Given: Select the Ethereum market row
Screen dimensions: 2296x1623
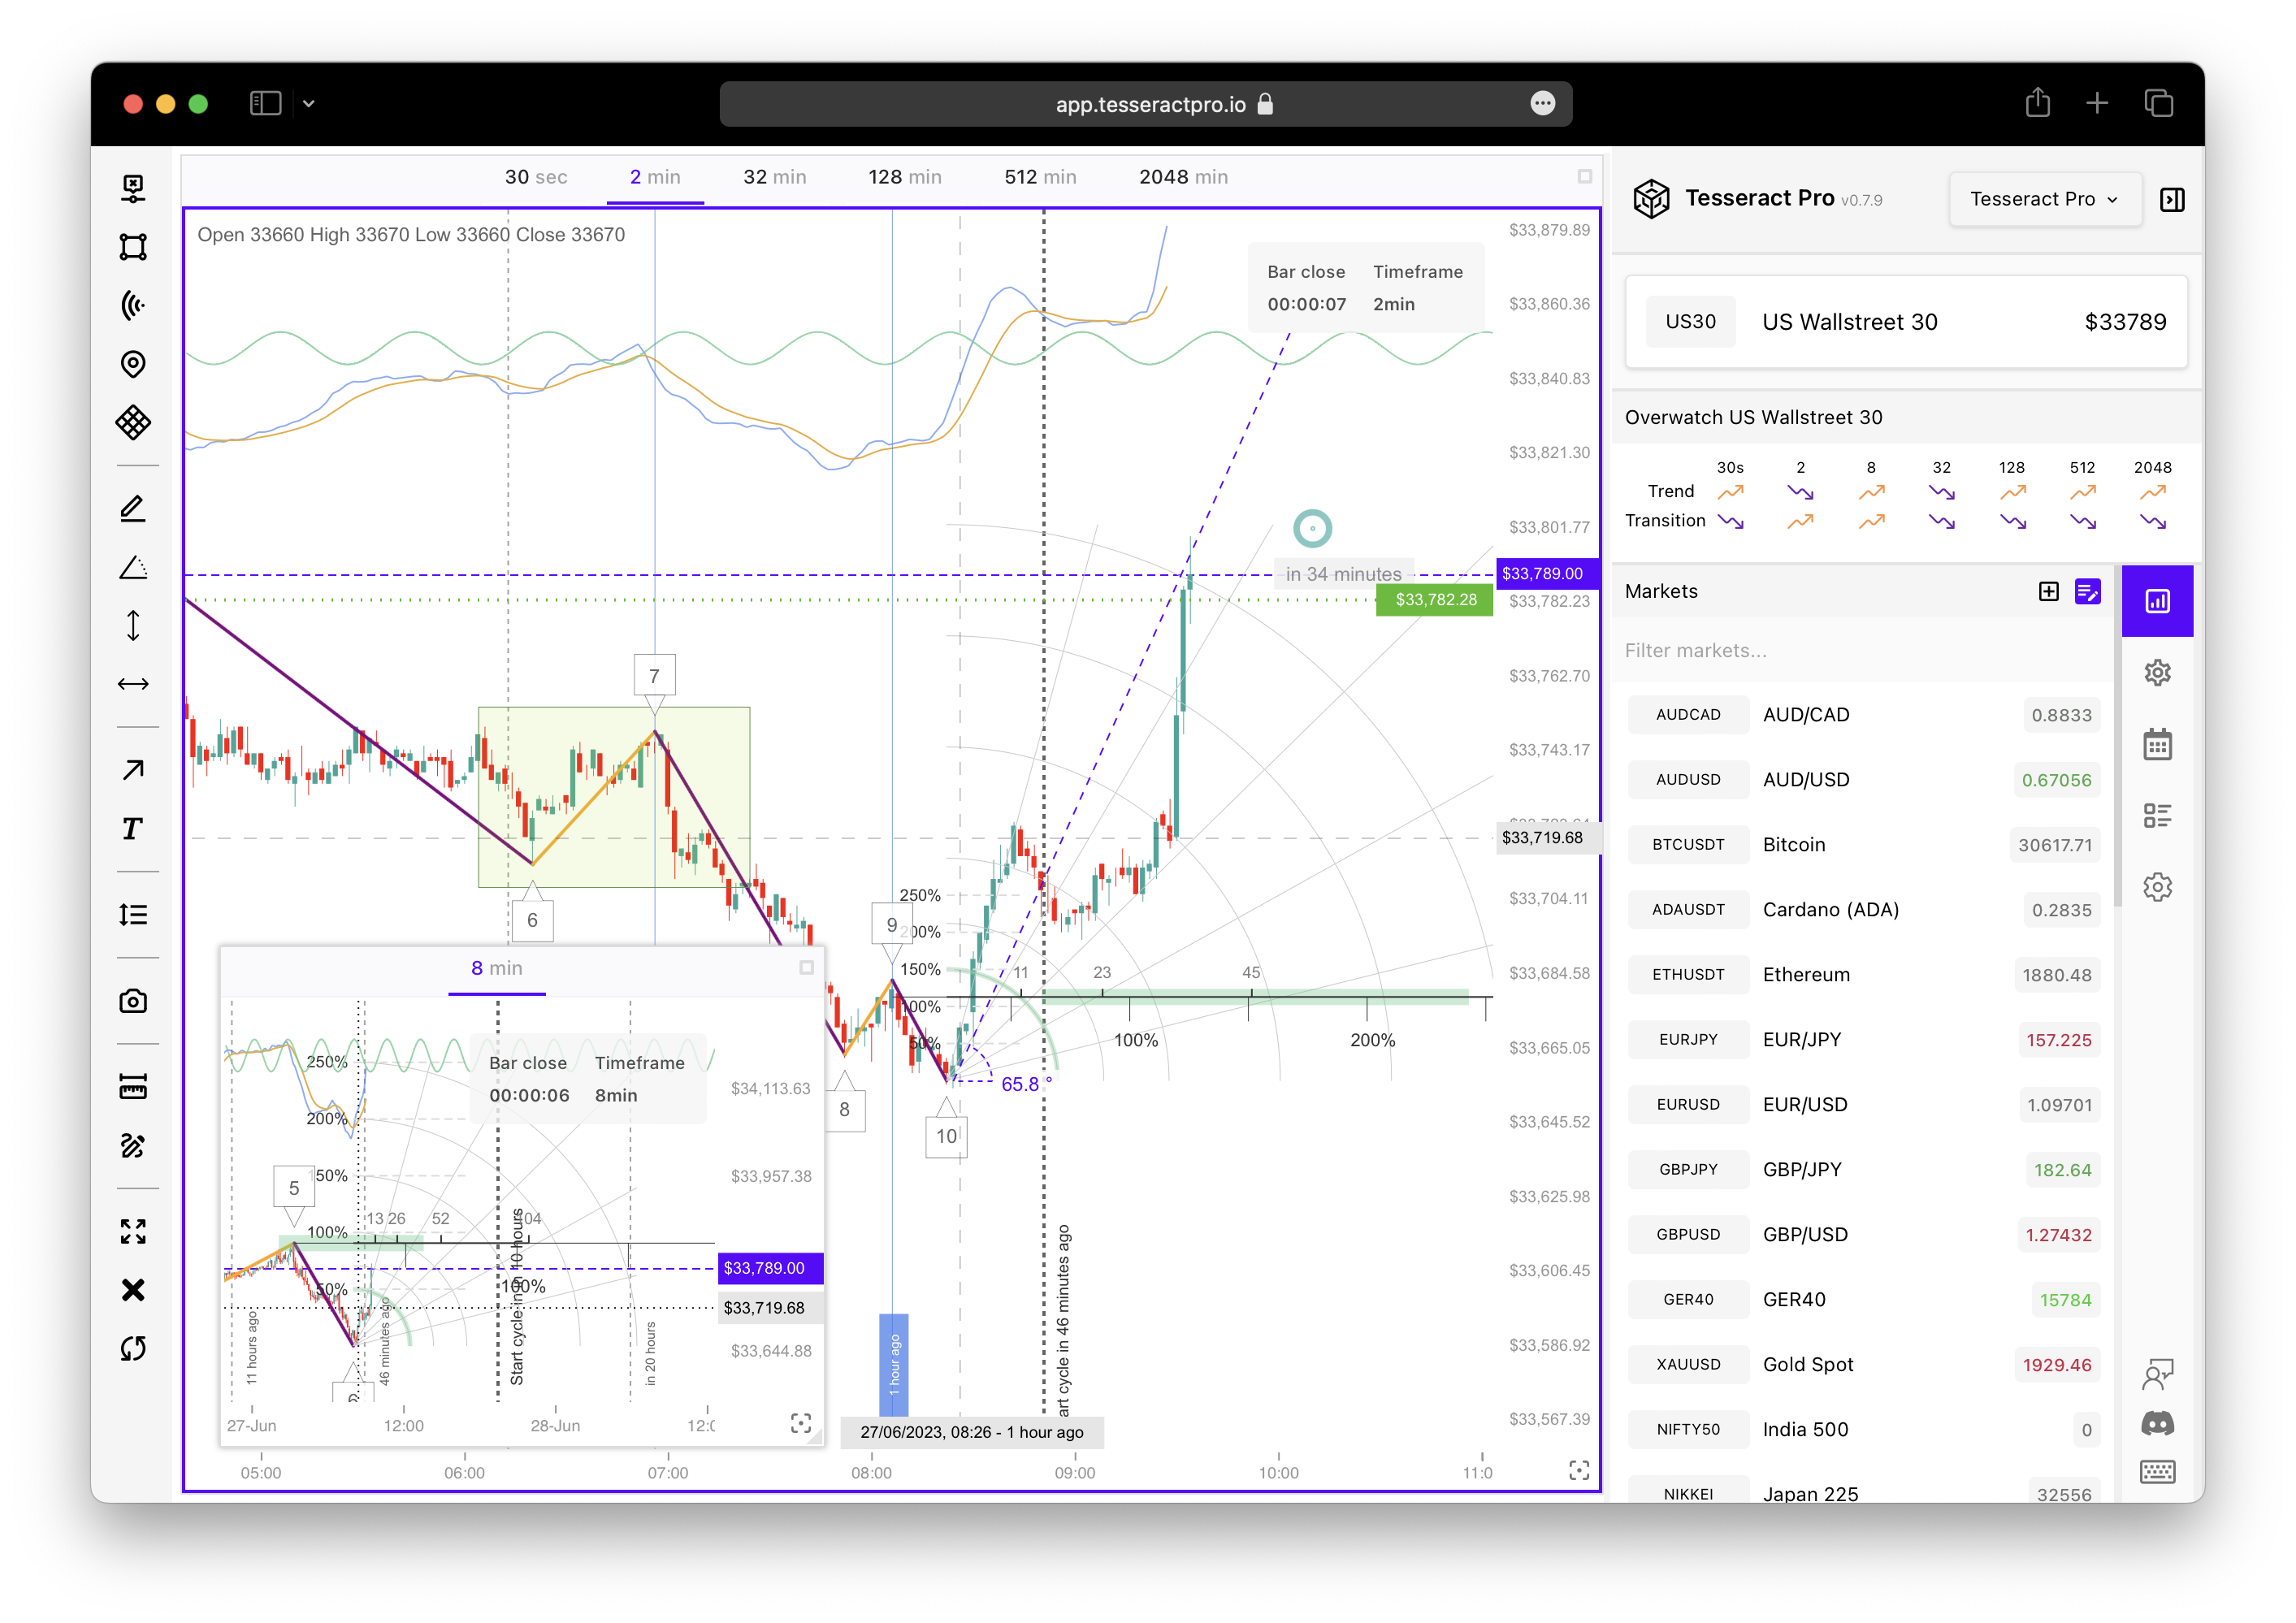Looking at the screenshot, I should coord(1864,975).
